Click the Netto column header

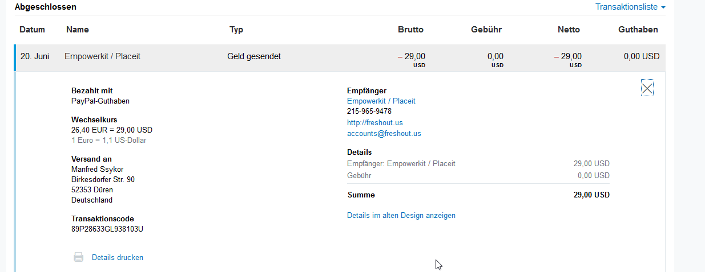tap(569, 30)
